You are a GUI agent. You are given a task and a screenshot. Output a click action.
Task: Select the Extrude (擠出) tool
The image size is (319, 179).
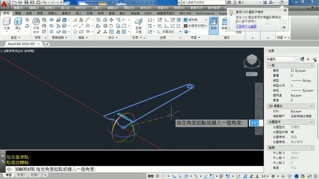18,24
